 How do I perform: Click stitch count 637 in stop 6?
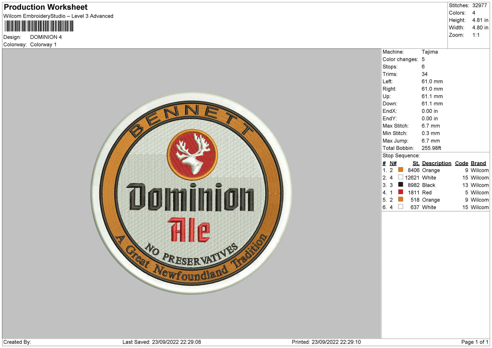pyautogui.click(x=415, y=208)
